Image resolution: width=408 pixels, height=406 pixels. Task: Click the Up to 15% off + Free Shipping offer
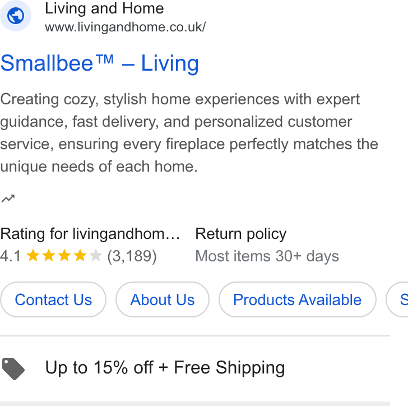pyautogui.click(x=165, y=368)
